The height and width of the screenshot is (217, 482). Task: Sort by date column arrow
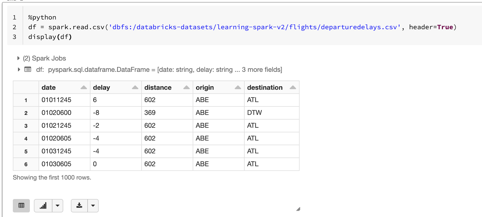point(84,87)
